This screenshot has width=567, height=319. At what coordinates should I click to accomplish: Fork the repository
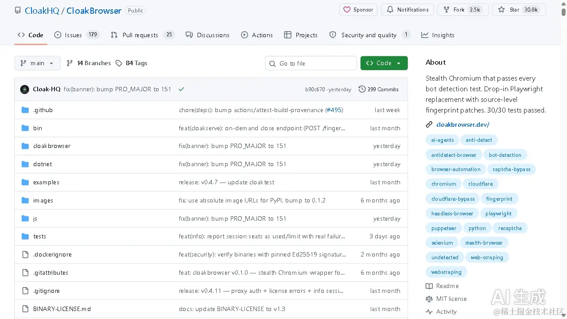coord(462,10)
